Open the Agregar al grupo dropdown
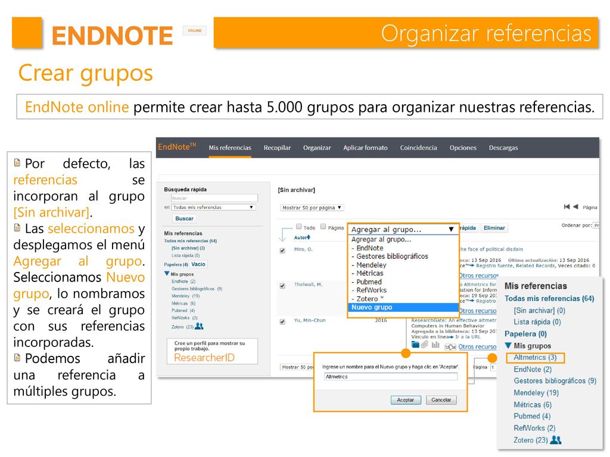Screen dimensions: 610x457 (x=402, y=229)
